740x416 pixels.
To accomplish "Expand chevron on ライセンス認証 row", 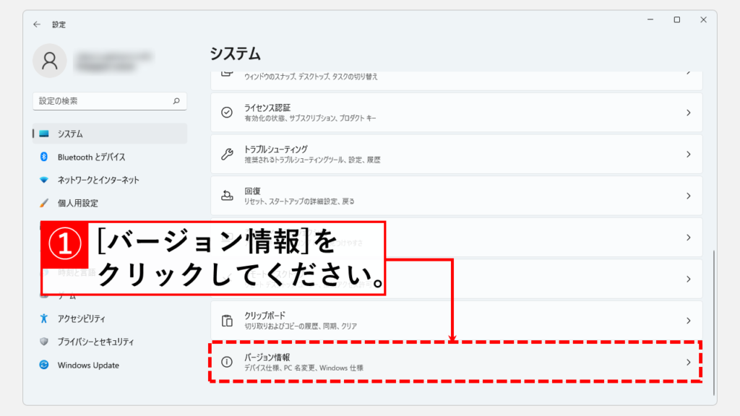I will click(x=689, y=113).
